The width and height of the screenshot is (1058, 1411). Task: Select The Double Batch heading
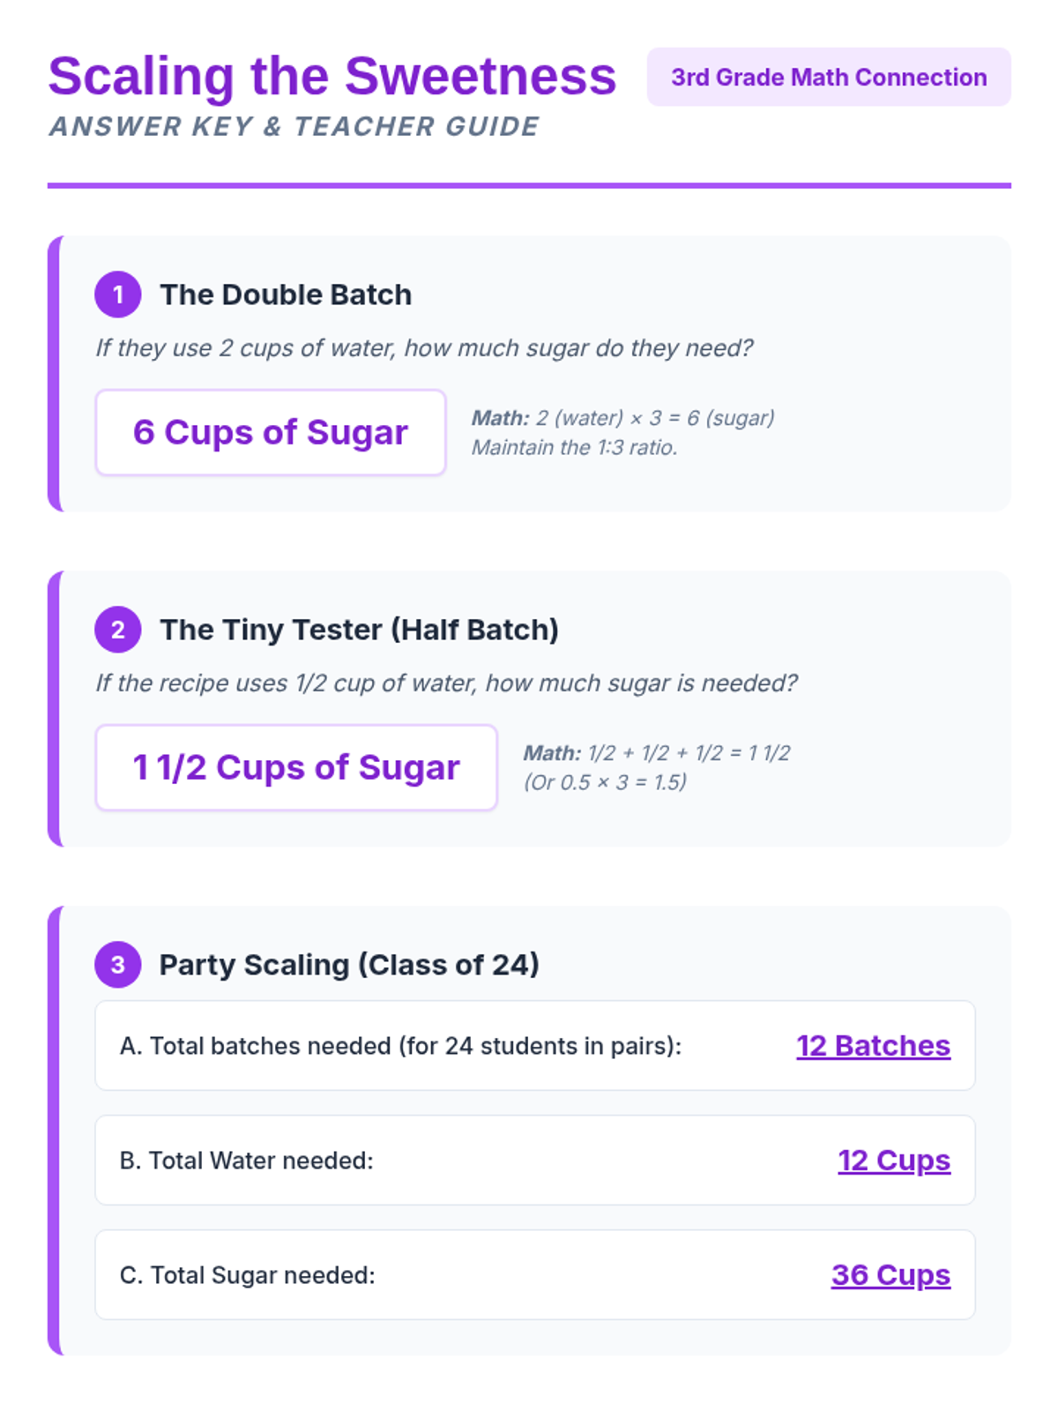point(286,295)
